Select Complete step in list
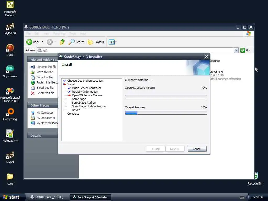The width and height of the screenshot is (268, 201). (73, 114)
